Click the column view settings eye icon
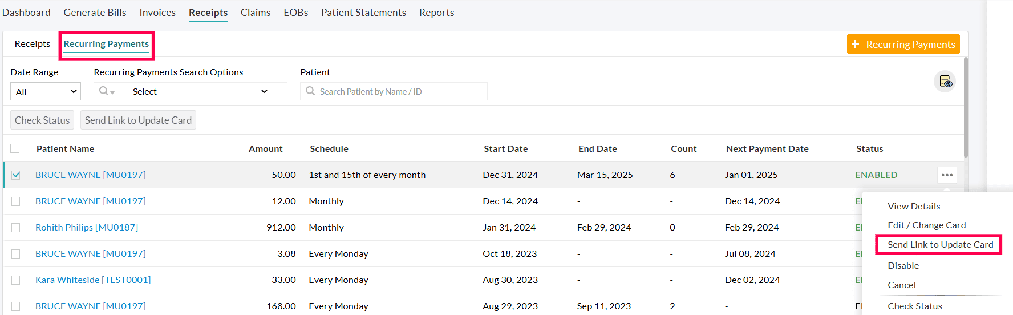The height and width of the screenshot is (315, 1013). tap(945, 82)
